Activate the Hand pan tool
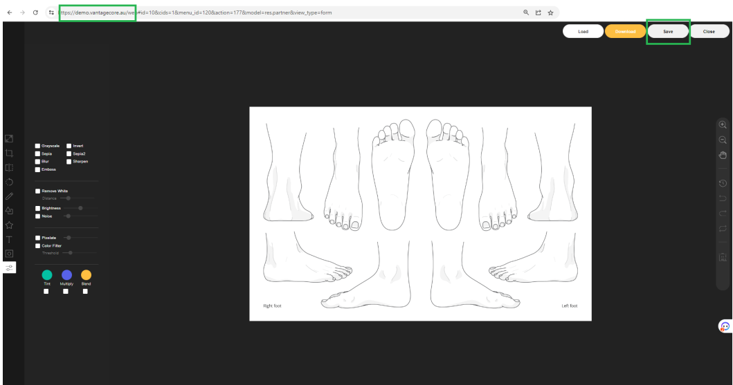This screenshot has width=733, height=385. pyautogui.click(x=723, y=154)
